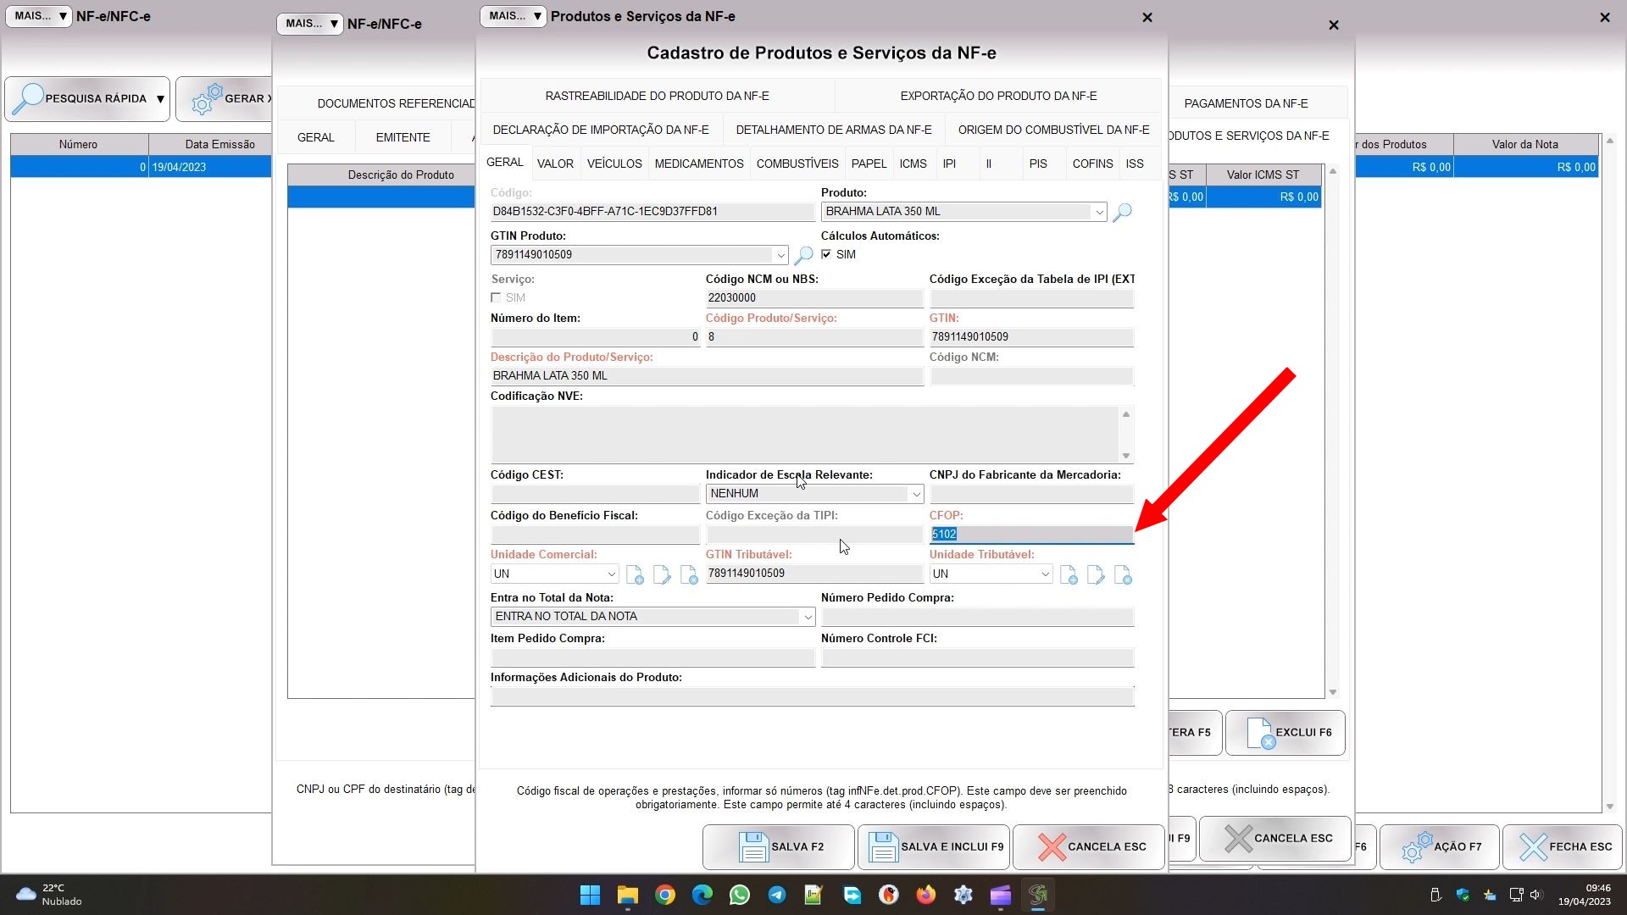
Task: Open WhatsApp from the taskbar
Action: [x=739, y=895]
